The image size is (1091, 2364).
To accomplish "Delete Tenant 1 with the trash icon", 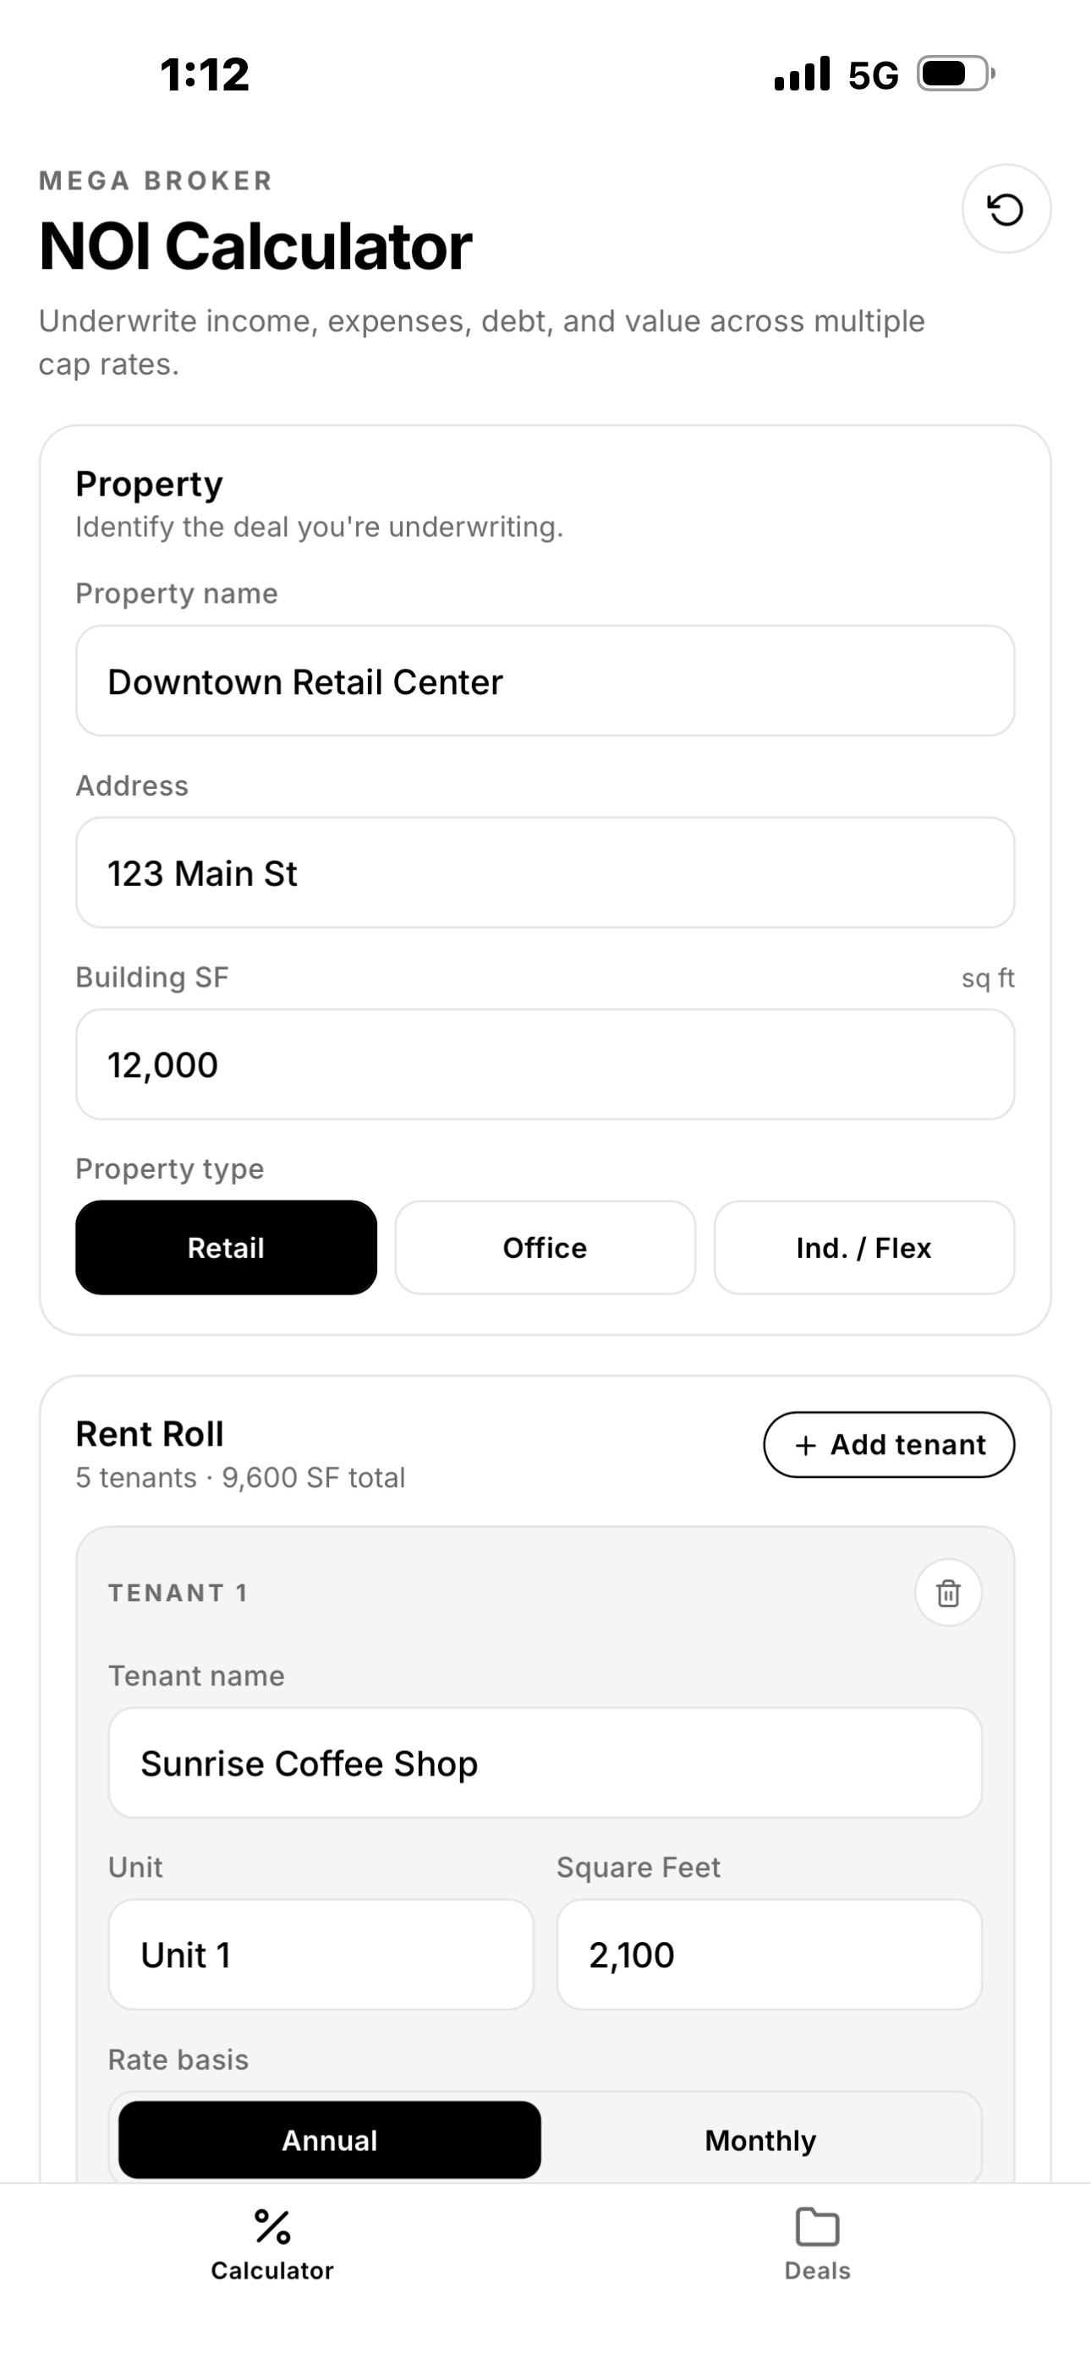I will [x=948, y=1593].
